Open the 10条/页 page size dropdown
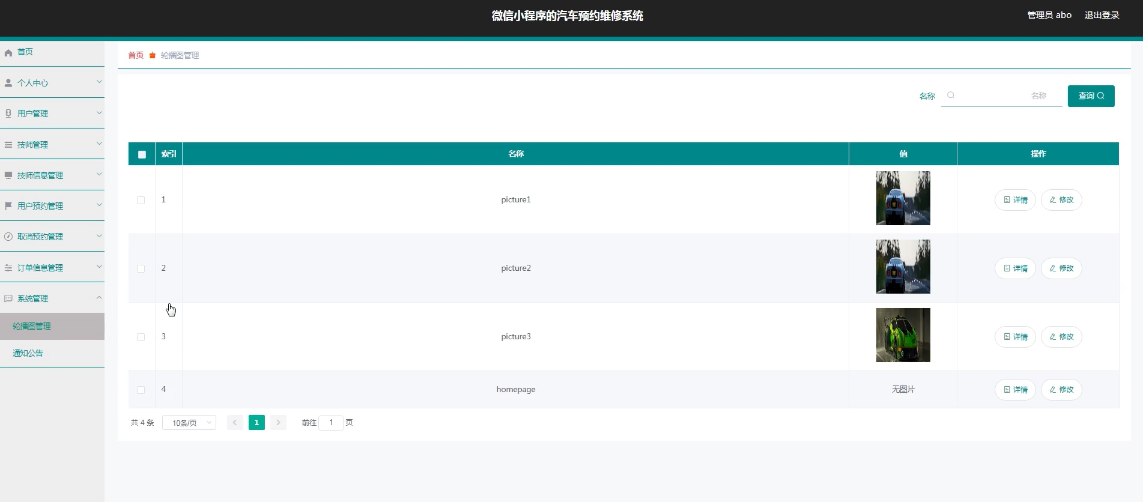 tap(189, 423)
